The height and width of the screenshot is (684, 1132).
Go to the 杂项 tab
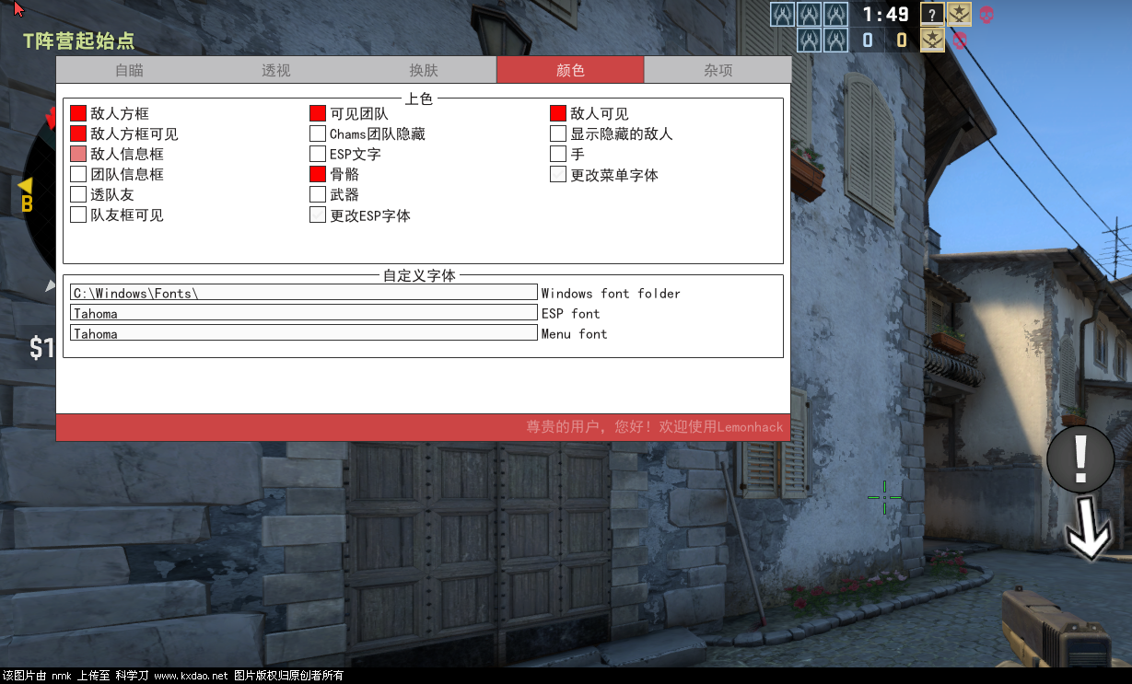click(718, 70)
